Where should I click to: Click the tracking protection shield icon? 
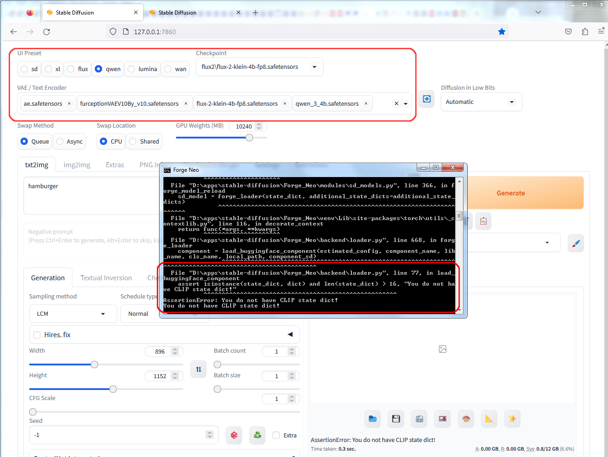point(113,31)
